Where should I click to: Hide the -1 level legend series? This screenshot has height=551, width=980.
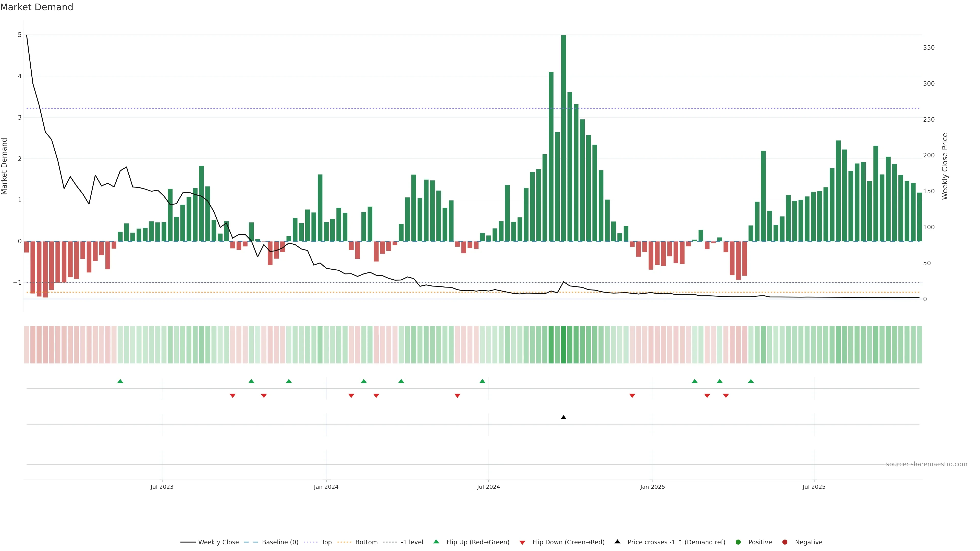pyautogui.click(x=412, y=542)
